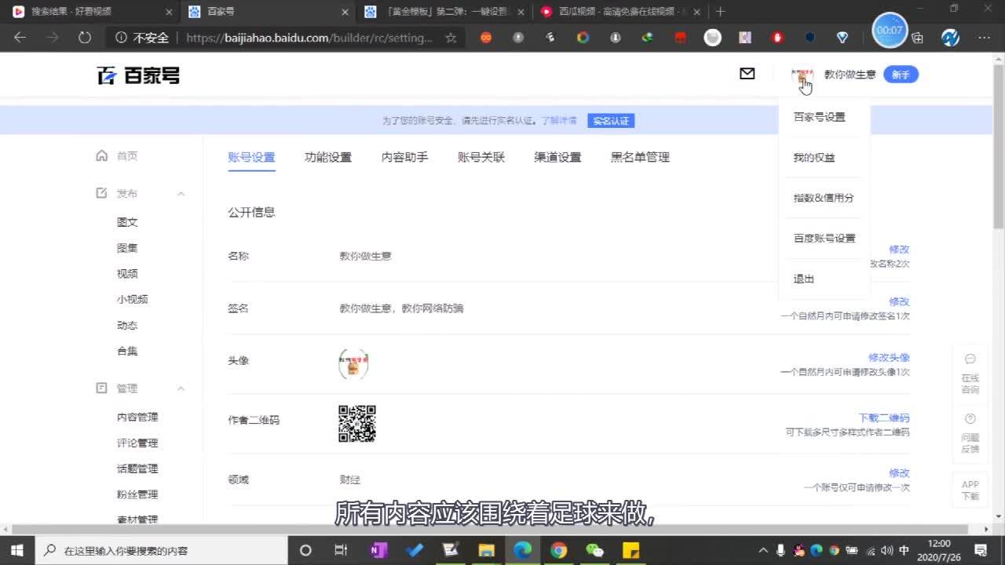Choose 退出 in the account menu
The image size is (1005, 565).
coord(803,279)
